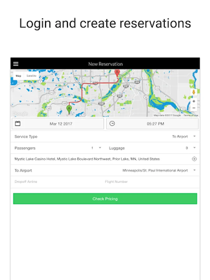Switch map to Satellite view

point(31,76)
